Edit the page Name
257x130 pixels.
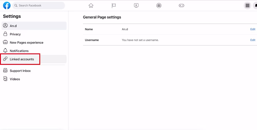pos(253,29)
